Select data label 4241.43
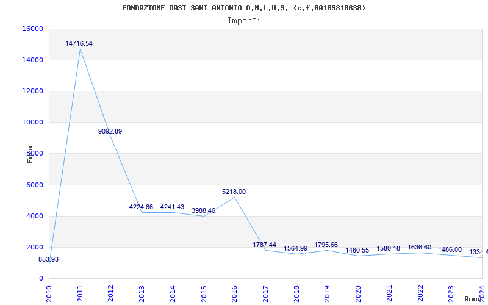Image resolution: width=488 pixels, height=305 pixels. (x=172, y=207)
